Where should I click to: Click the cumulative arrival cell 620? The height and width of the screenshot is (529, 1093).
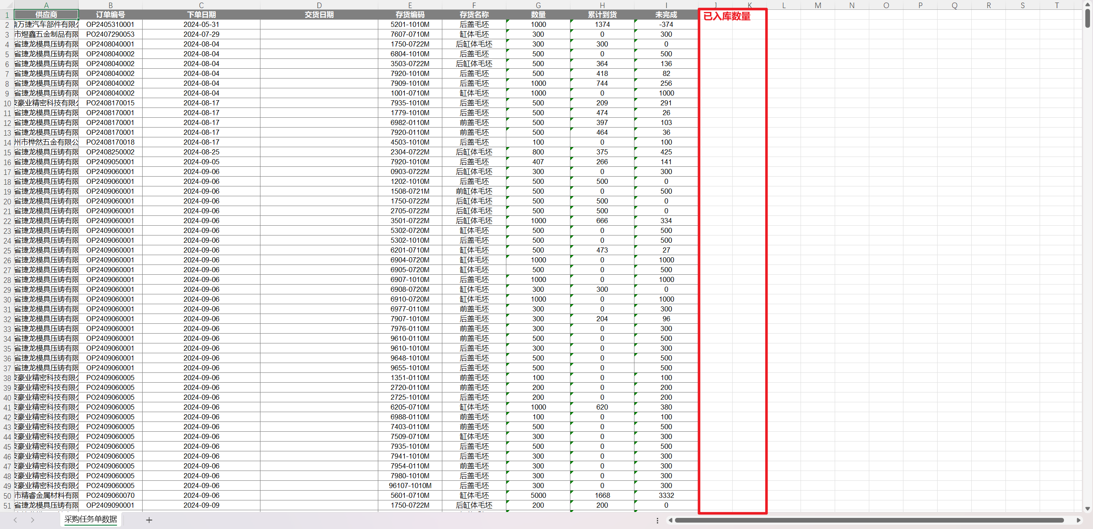602,407
